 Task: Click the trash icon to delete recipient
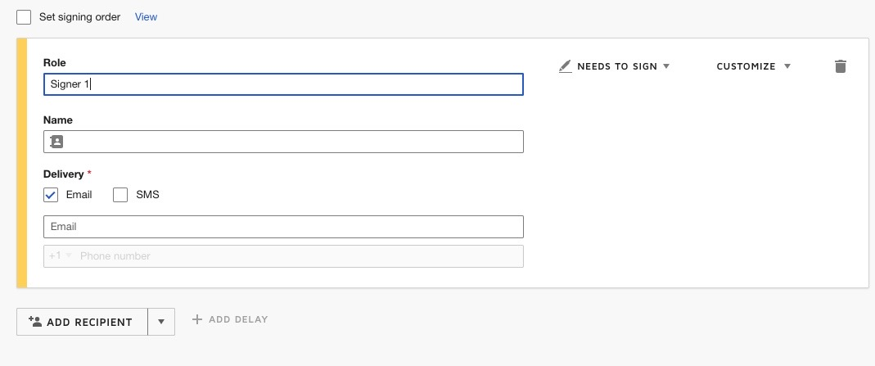coord(840,66)
